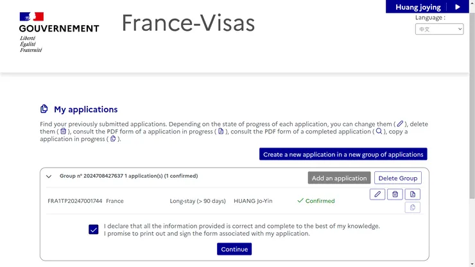Click the France-Visas site title
This screenshot has width=475, height=267.
pyautogui.click(x=188, y=23)
